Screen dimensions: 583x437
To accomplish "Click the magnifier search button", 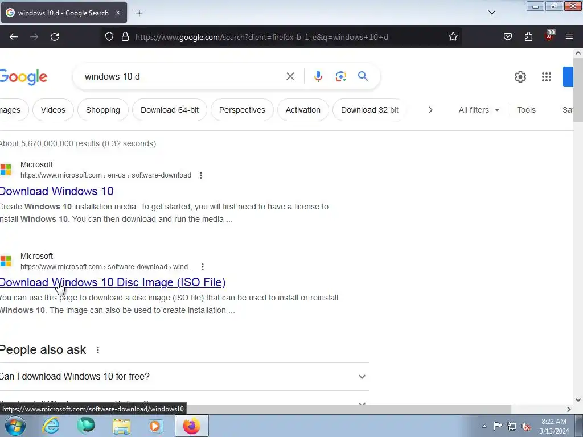I will coord(363,76).
